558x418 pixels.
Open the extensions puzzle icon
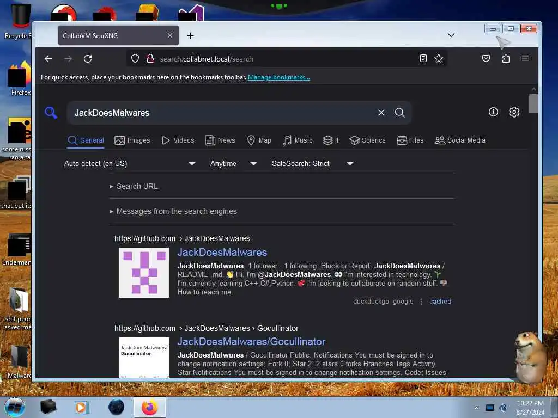coord(506,58)
